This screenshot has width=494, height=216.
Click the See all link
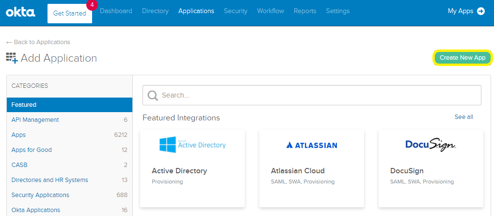pos(463,117)
